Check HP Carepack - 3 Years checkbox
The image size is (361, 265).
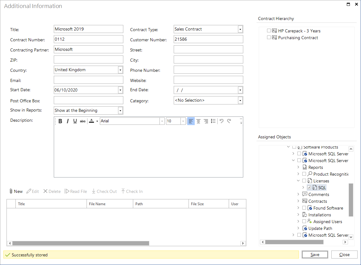click(x=269, y=31)
